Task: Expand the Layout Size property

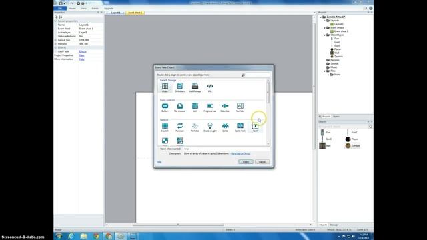Action: tap(56, 40)
